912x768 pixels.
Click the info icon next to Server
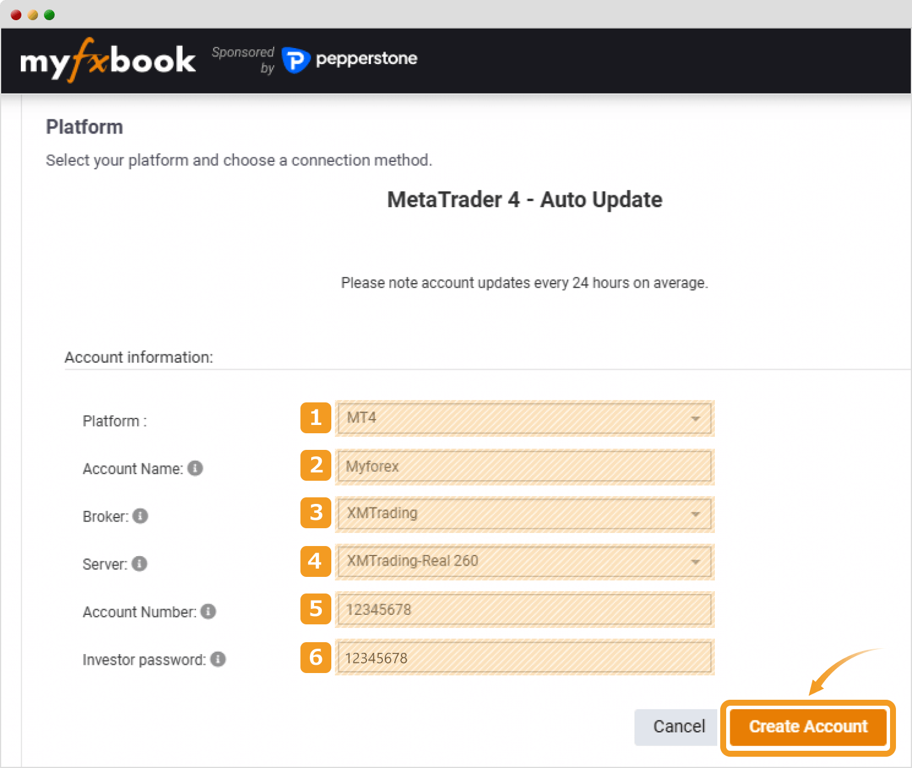point(140,563)
